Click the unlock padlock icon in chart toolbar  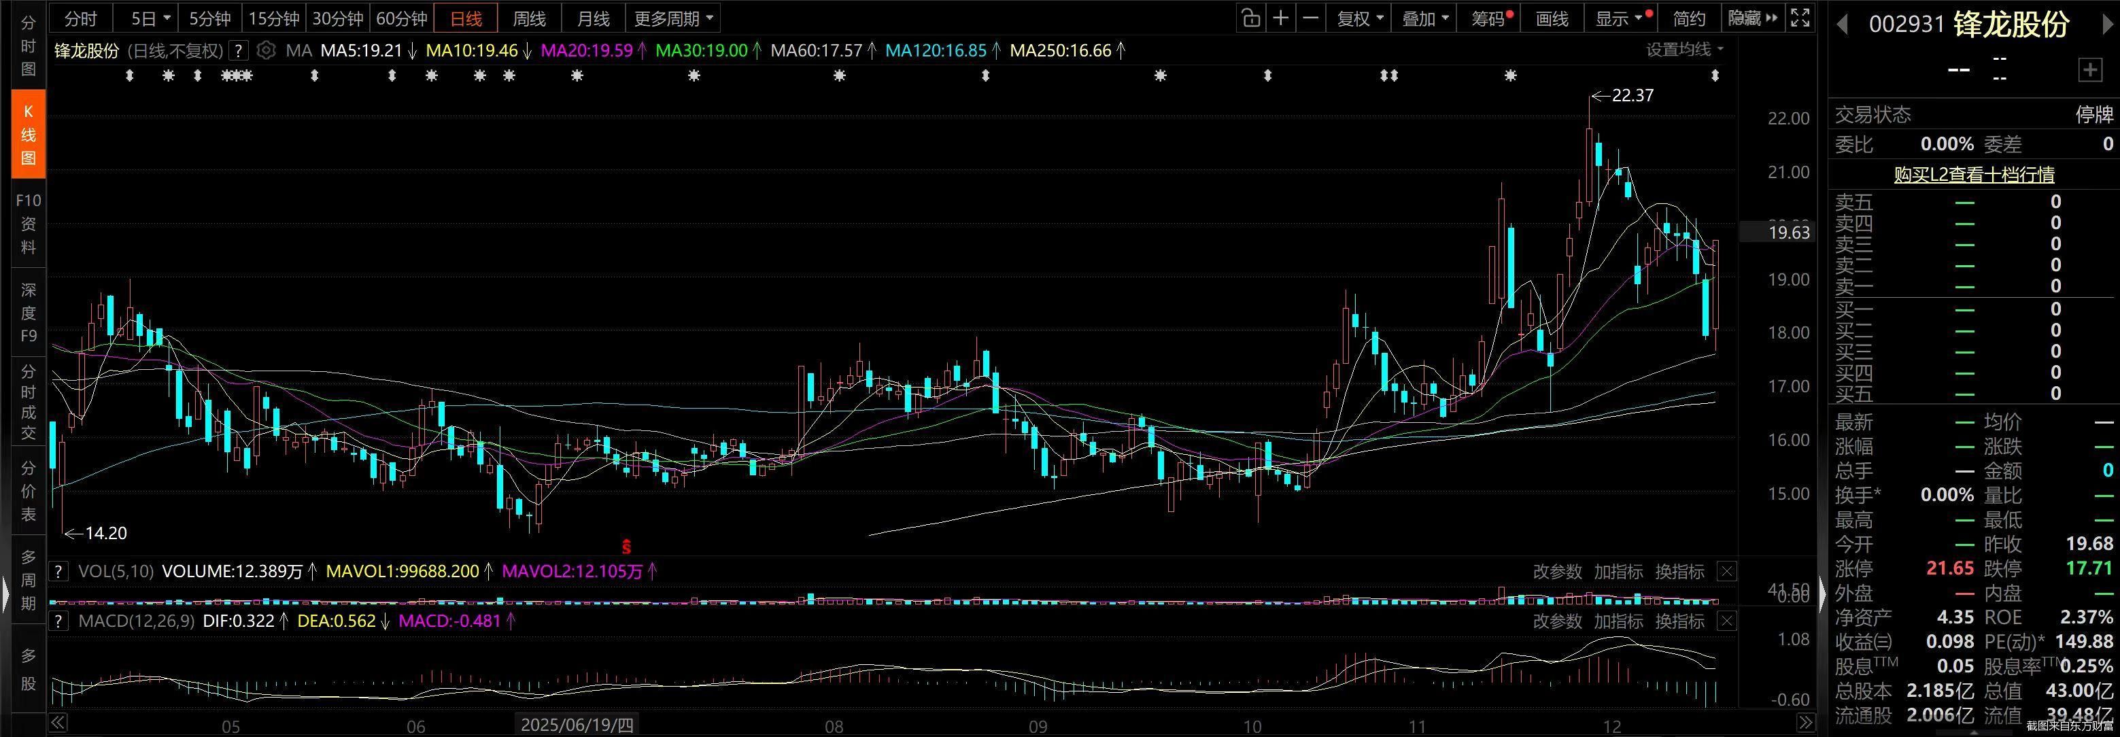point(1251,18)
